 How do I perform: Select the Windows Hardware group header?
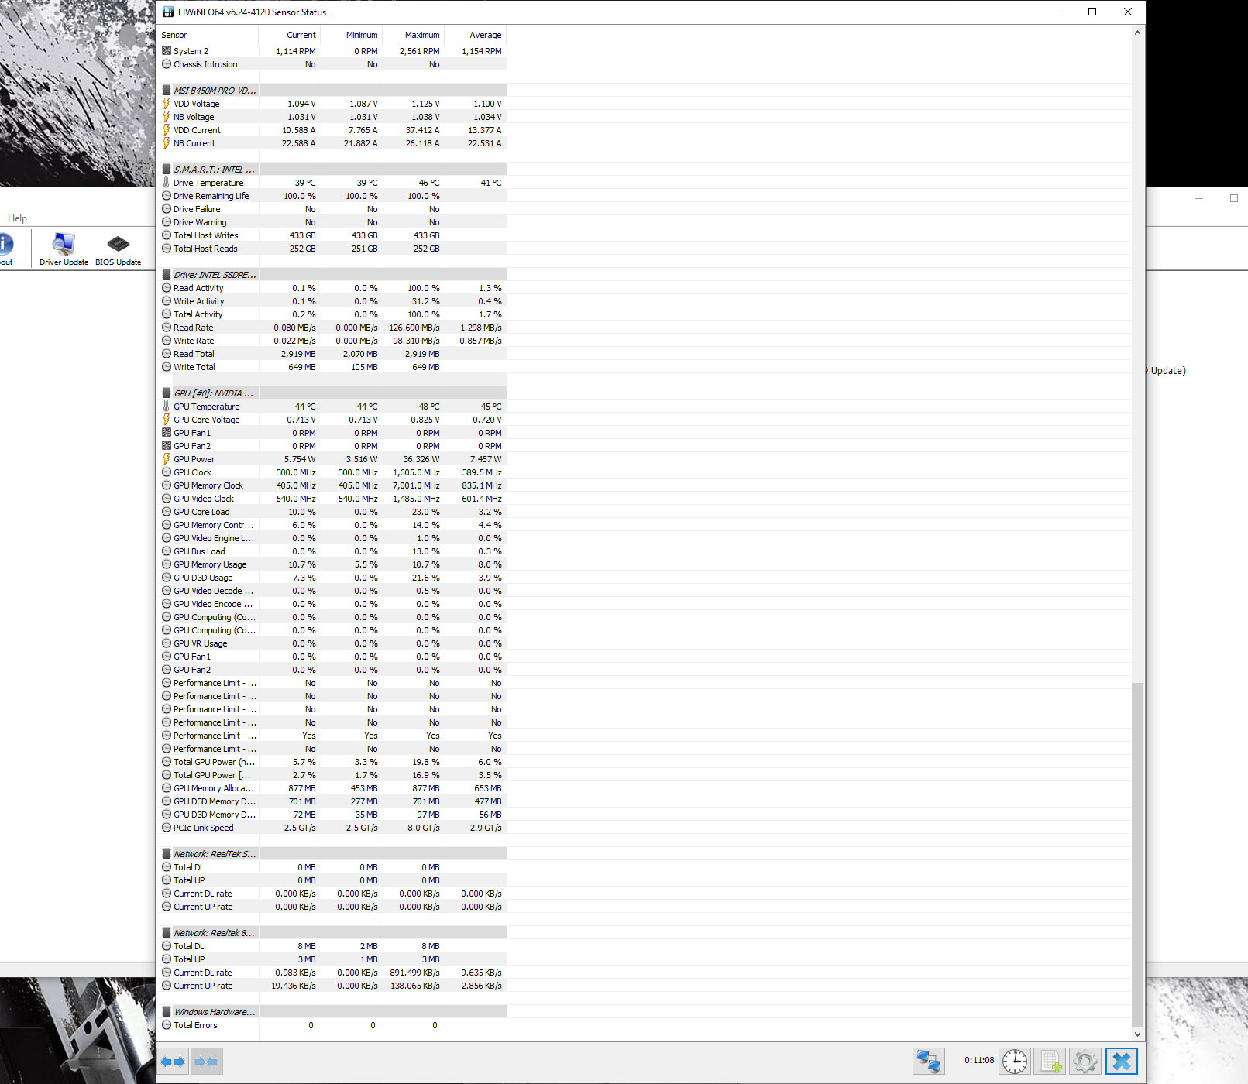(x=333, y=1012)
